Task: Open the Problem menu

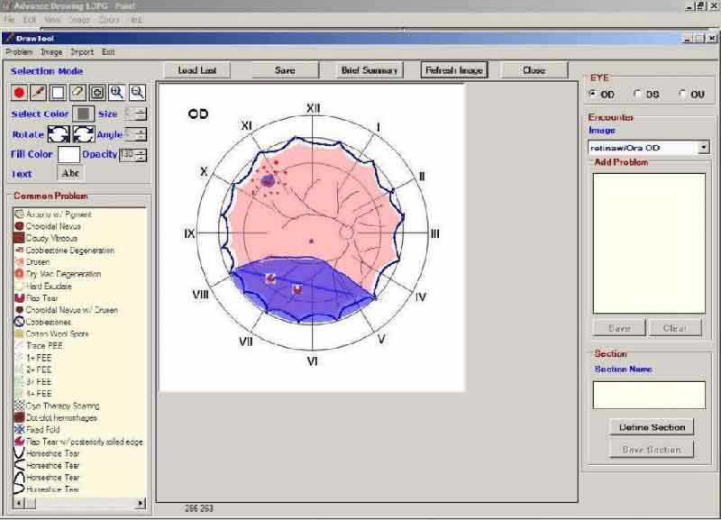Action: click(x=19, y=52)
